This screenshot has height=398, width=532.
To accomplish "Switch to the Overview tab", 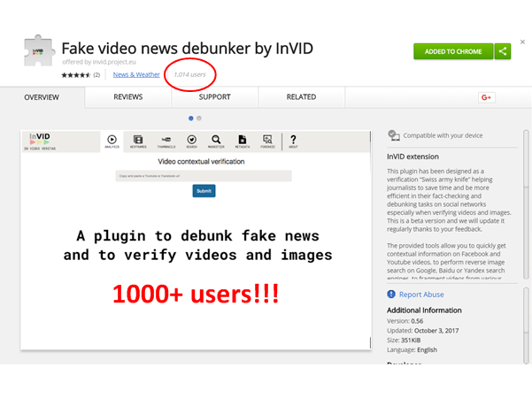I will pyautogui.click(x=42, y=97).
